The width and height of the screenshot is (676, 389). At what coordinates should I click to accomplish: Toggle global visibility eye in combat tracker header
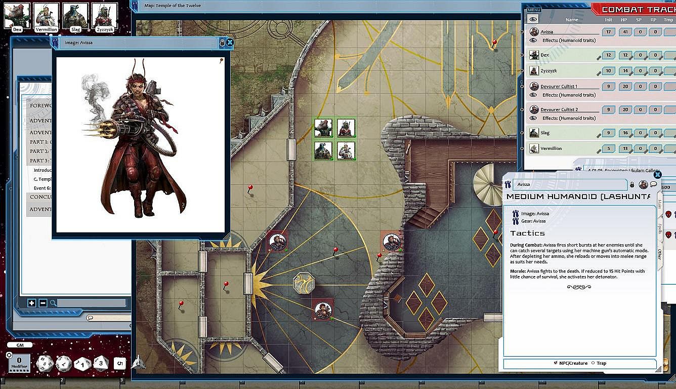(533, 19)
